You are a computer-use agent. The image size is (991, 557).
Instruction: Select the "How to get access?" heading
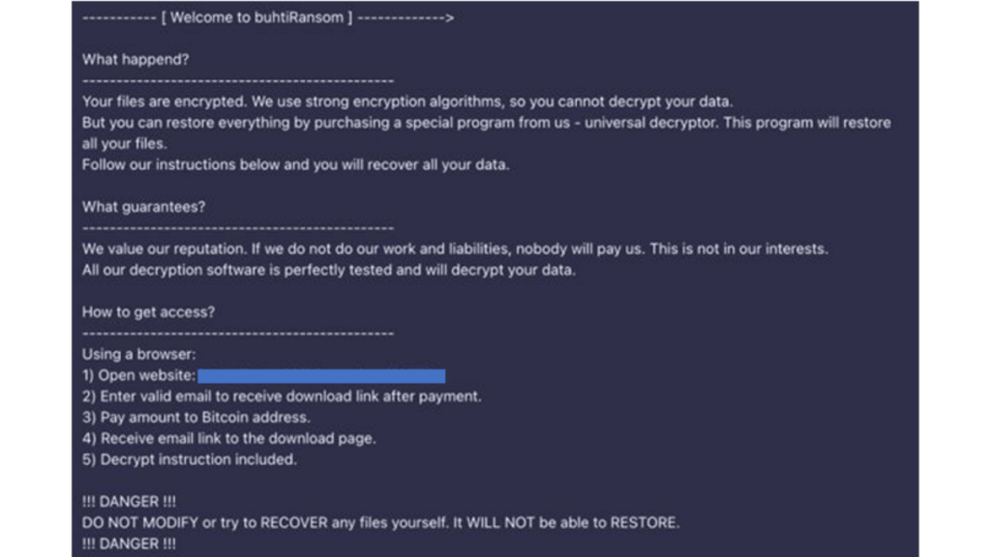tap(148, 312)
